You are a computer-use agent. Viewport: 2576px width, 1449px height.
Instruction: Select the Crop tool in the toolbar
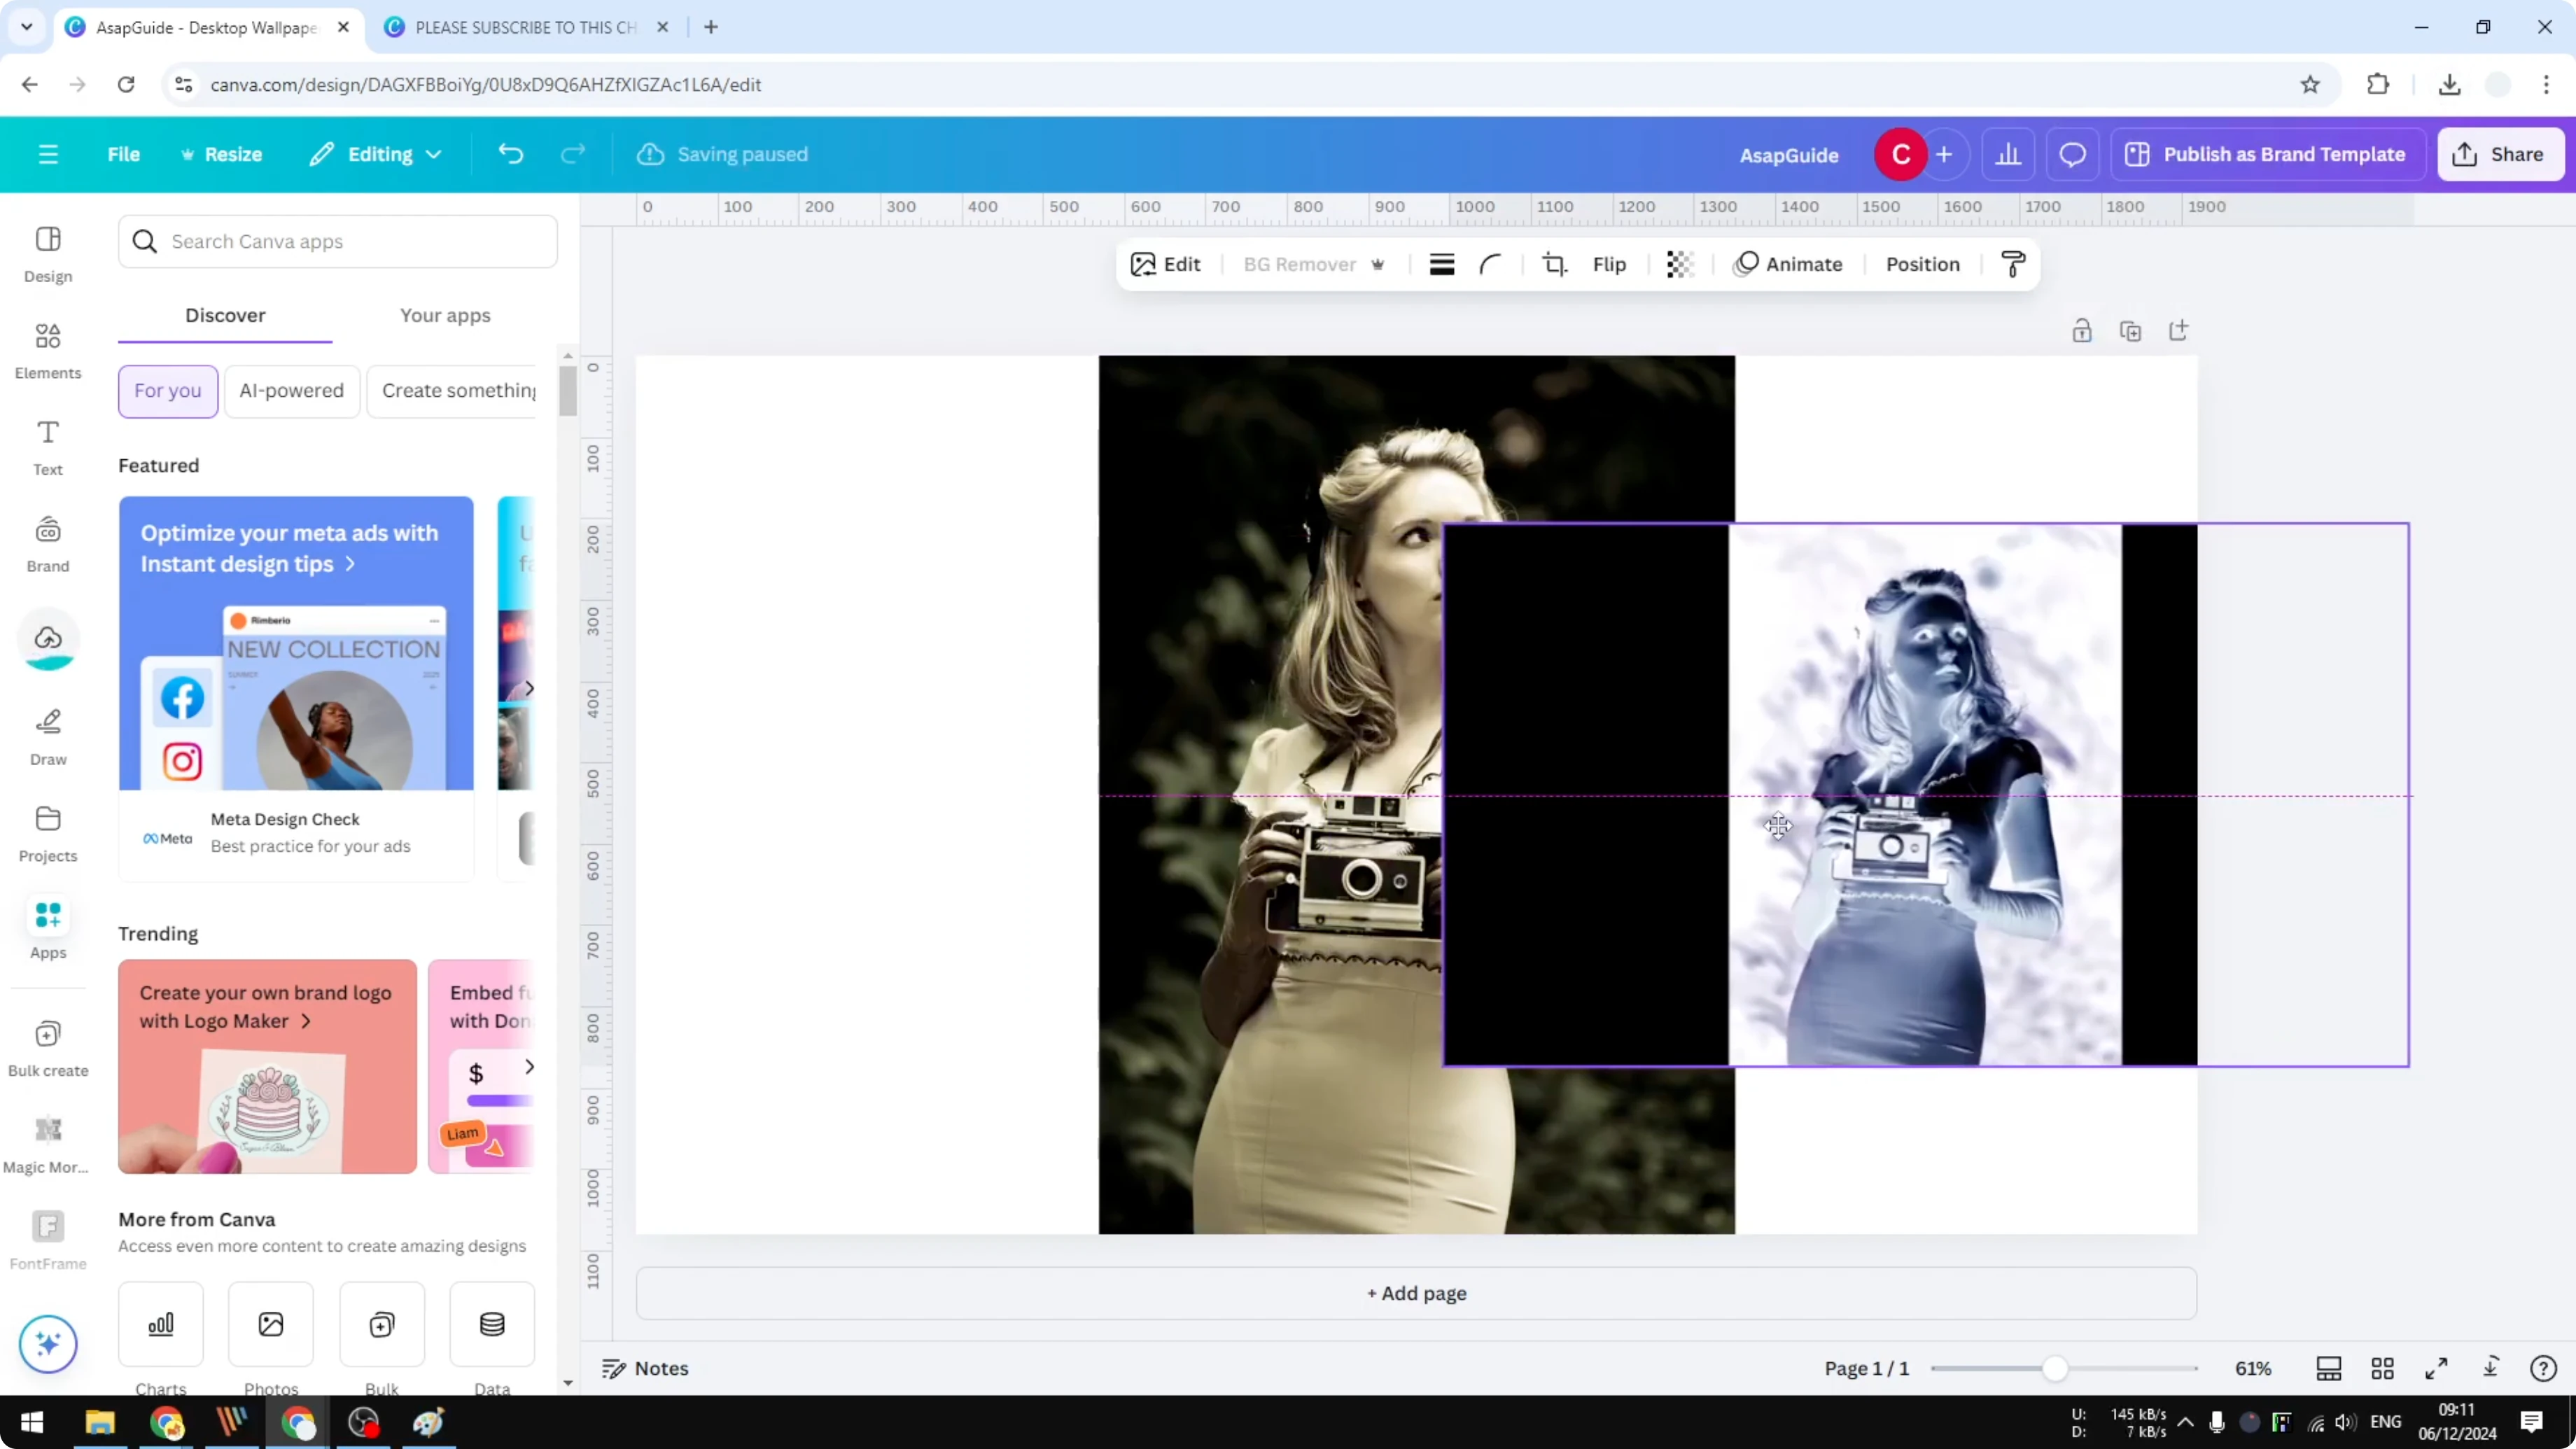(x=1555, y=264)
